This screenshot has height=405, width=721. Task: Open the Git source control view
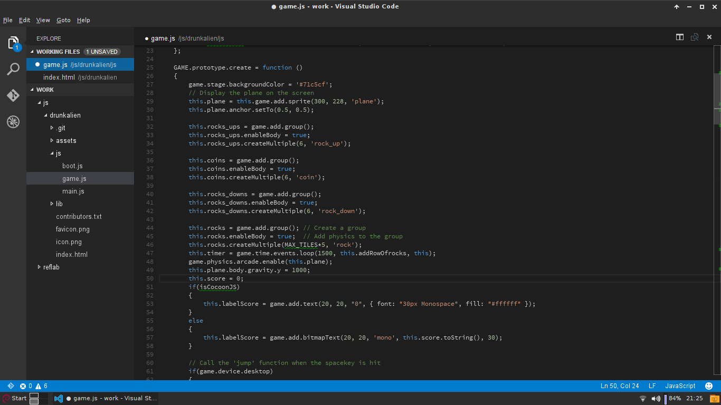tap(13, 96)
